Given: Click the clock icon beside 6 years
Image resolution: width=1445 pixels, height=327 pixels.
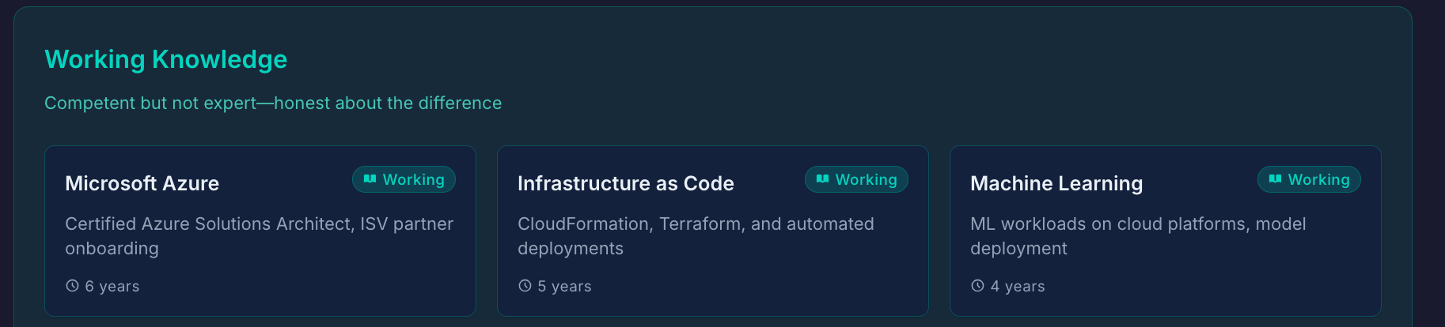Looking at the screenshot, I should point(72,286).
